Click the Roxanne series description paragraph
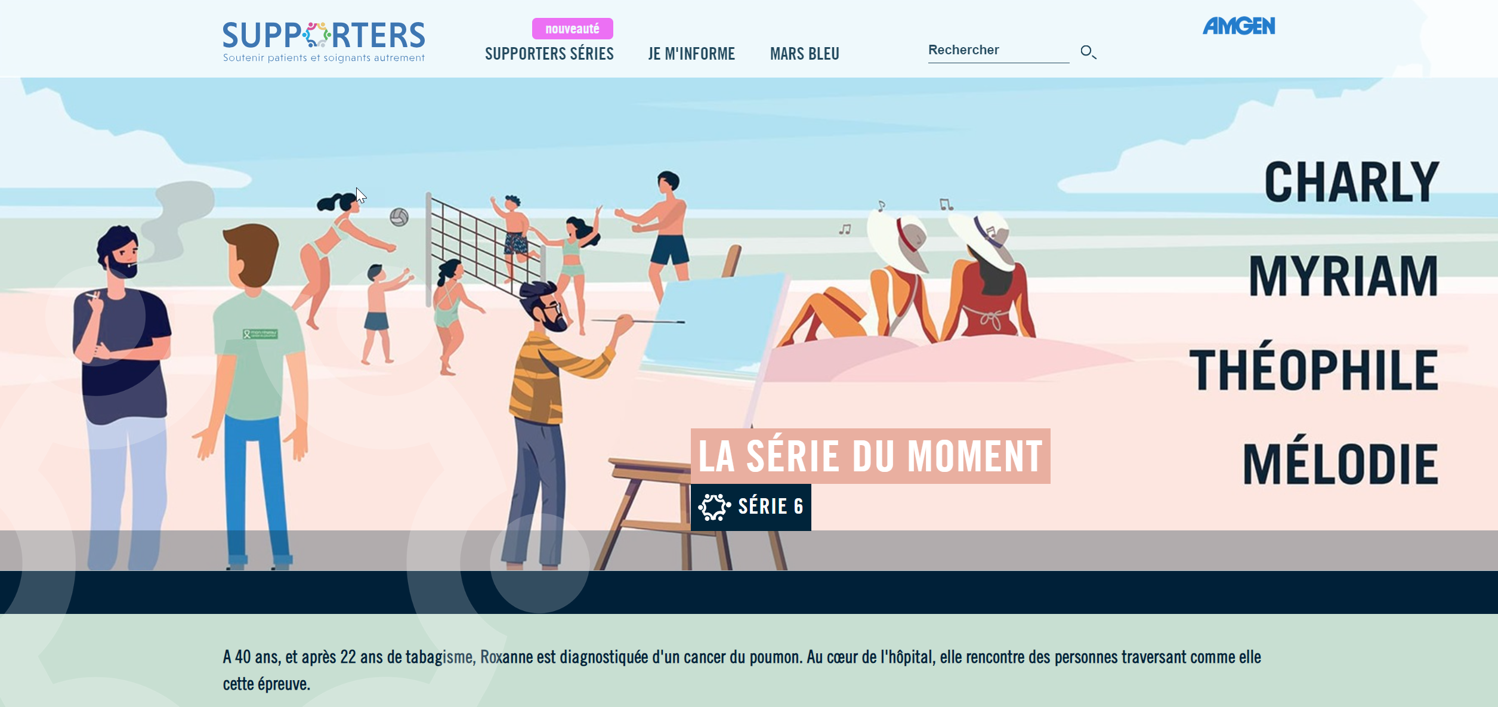This screenshot has width=1498, height=707. click(742, 670)
